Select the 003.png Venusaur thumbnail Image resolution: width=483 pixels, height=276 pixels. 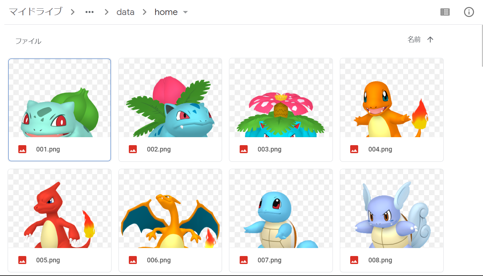click(x=281, y=98)
